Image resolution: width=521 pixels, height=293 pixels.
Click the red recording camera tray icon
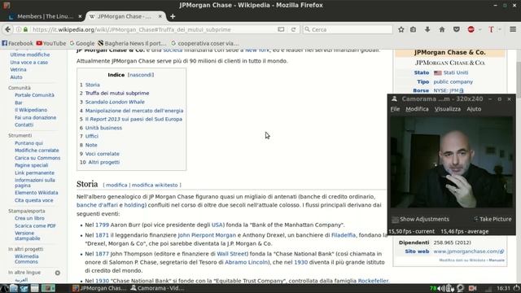pos(472,288)
